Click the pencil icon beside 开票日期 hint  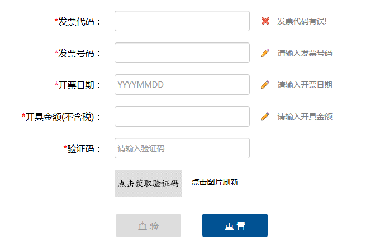pyautogui.click(x=265, y=85)
